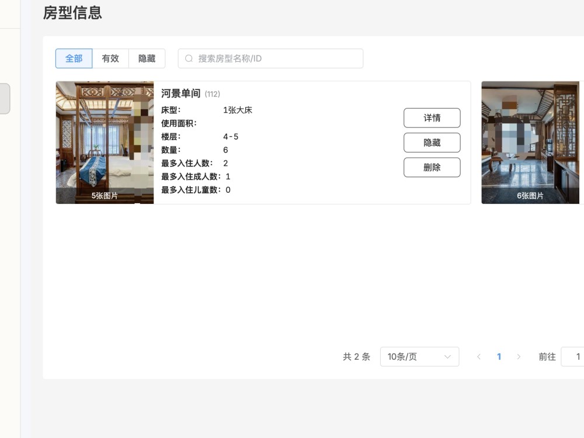Click 删除 button for 河景单间

[432, 167]
